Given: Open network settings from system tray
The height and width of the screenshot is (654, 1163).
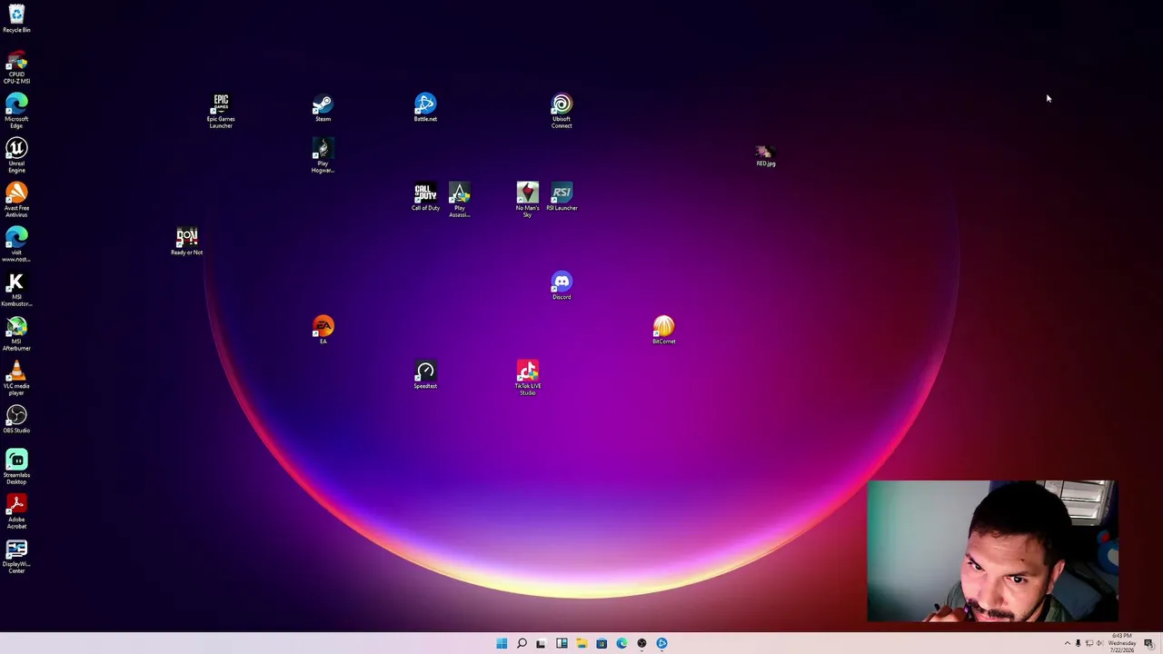Looking at the screenshot, I should (x=1089, y=643).
